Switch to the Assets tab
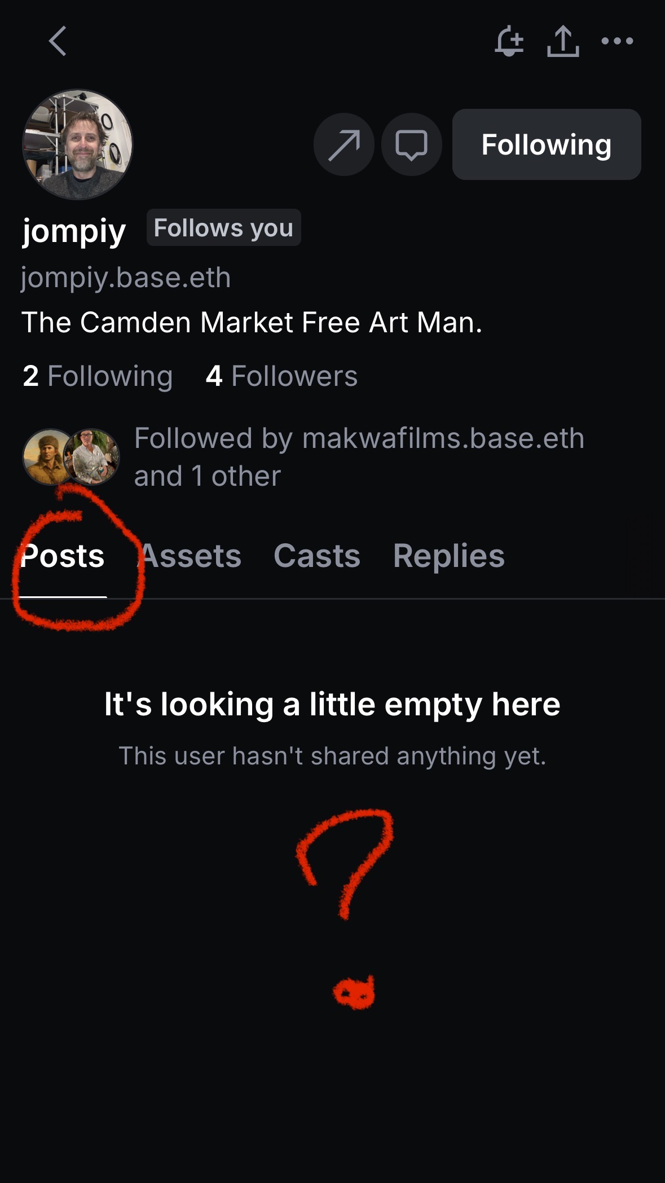The image size is (665, 1183). pos(191,556)
